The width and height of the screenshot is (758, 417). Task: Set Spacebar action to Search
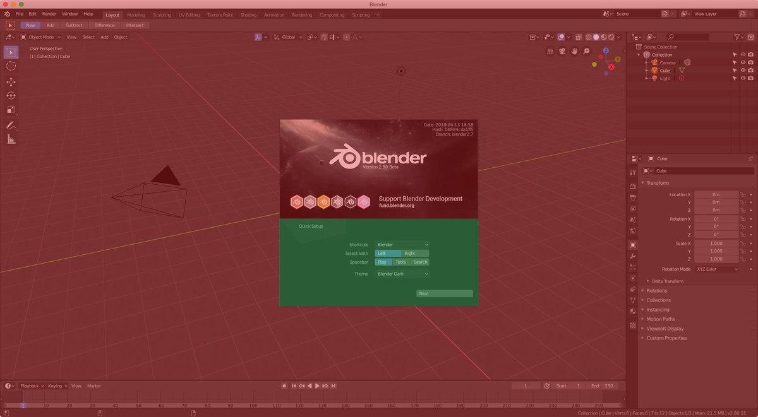click(420, 262)
